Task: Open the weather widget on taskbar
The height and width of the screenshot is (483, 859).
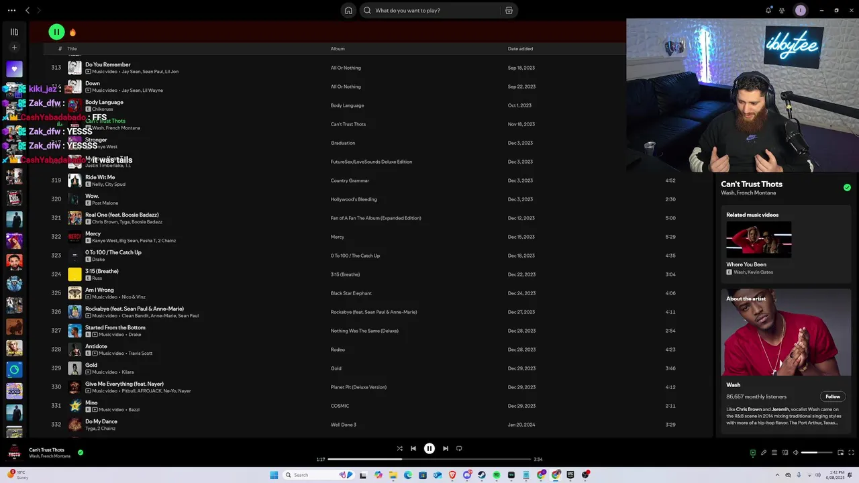Action: [19, 475]
